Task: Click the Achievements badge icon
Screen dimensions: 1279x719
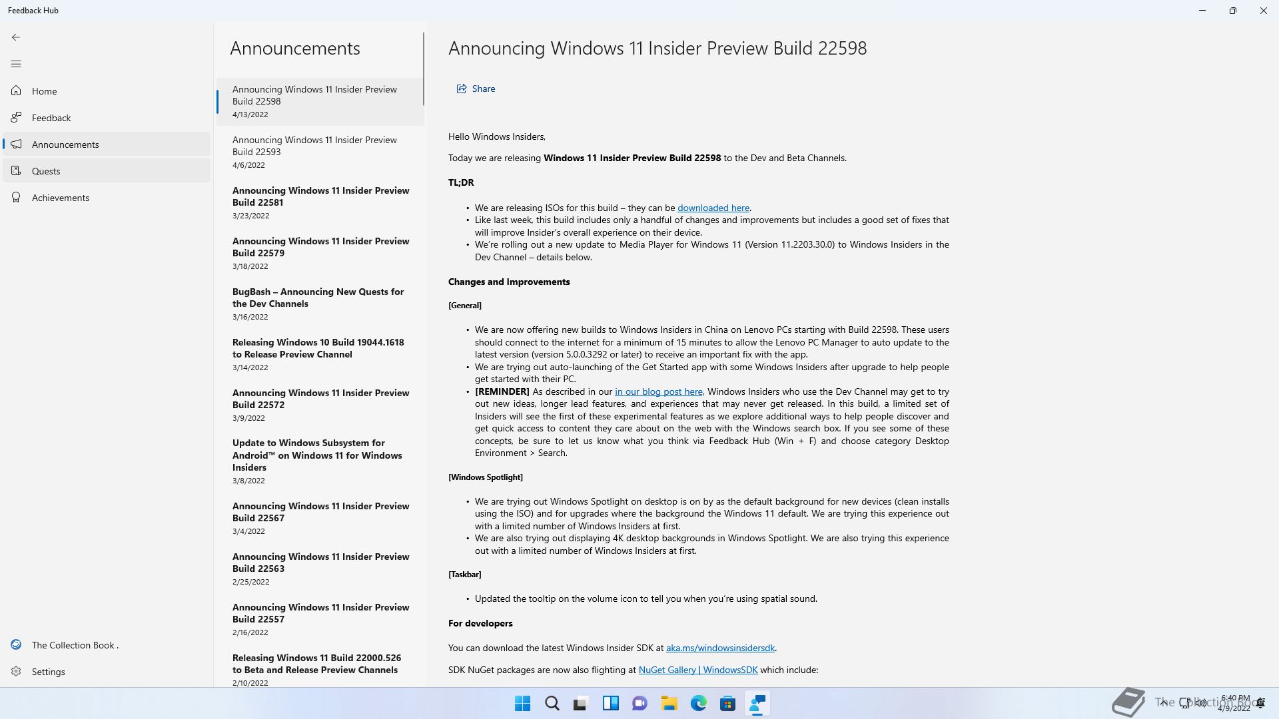Action: point(16,197)
